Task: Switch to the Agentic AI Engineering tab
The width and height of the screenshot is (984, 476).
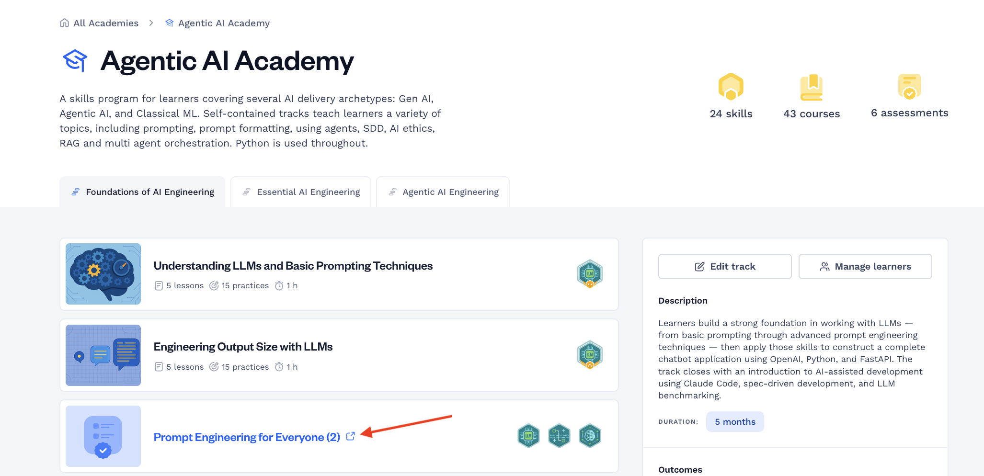Action: (x=443, y=192)
